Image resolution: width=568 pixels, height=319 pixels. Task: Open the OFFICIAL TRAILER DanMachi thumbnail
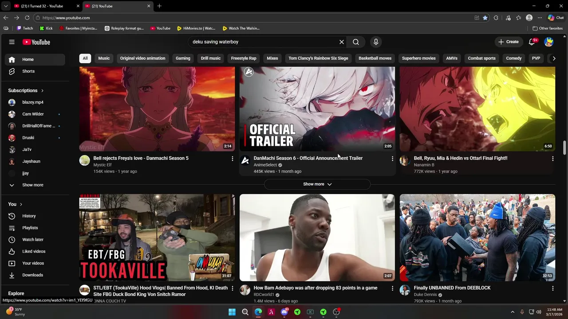[317, 109]
